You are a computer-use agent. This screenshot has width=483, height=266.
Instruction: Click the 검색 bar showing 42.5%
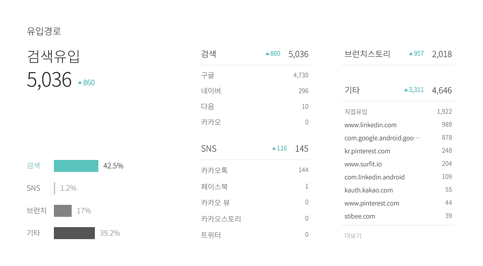[76, 166]
